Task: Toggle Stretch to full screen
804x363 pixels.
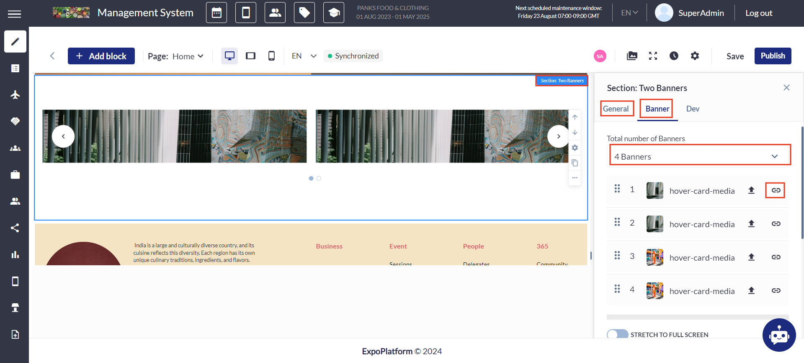Action: (x=618, y=335)
